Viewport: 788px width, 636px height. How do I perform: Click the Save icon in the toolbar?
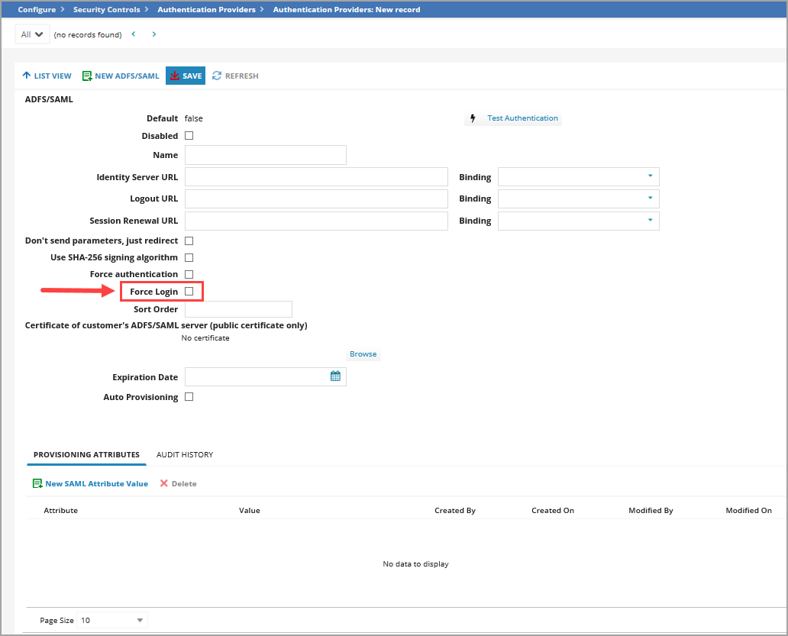point(175,76)
